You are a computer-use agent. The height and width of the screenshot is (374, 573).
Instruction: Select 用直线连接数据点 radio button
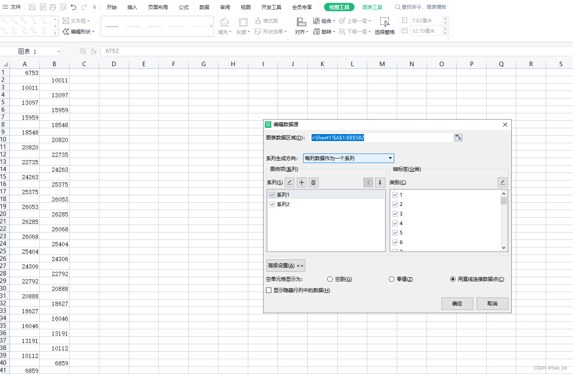453,279
